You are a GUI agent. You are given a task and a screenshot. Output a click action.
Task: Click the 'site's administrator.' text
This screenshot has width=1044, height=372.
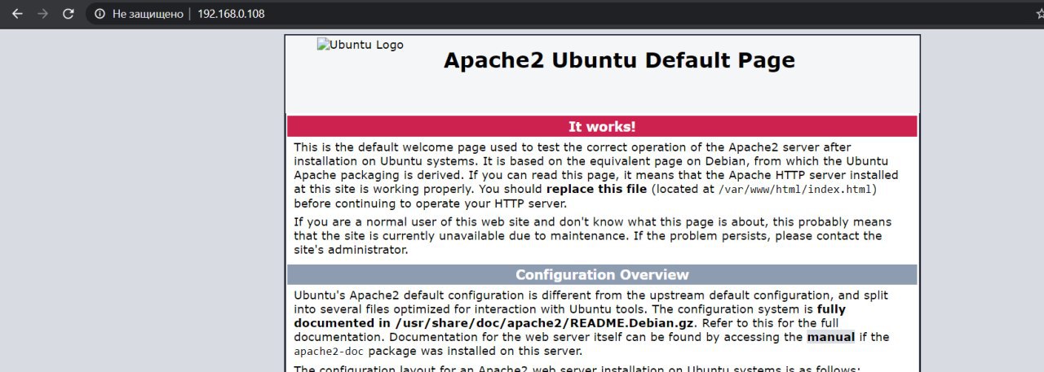click(x=351, y=251)
